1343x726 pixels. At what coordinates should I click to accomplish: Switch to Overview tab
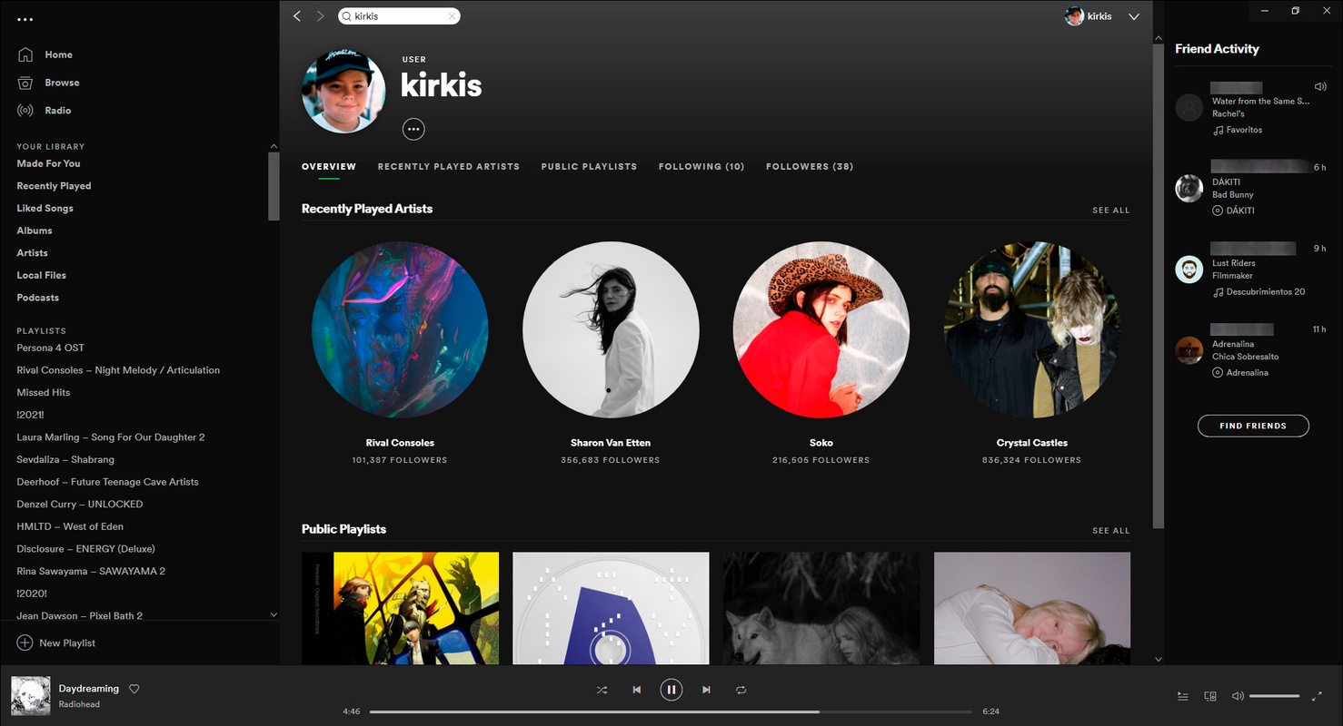pyautogui.click(x=329, y=167)
